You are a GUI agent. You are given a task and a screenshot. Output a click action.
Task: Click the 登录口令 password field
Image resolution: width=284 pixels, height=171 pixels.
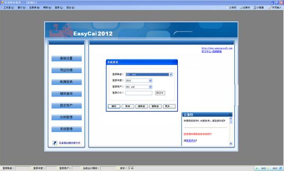139,93
